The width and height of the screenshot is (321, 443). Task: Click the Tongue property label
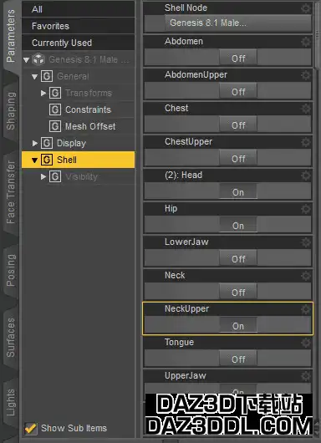click(x=179, y=343)
